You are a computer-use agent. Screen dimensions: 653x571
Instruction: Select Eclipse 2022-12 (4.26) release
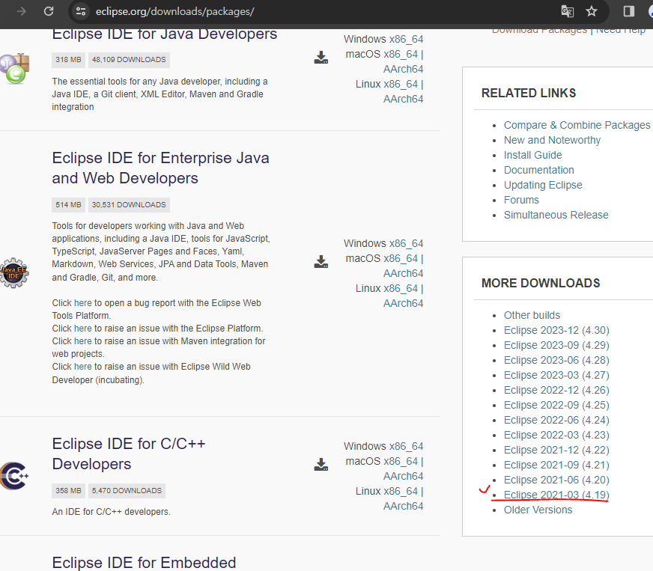(556, 391)
